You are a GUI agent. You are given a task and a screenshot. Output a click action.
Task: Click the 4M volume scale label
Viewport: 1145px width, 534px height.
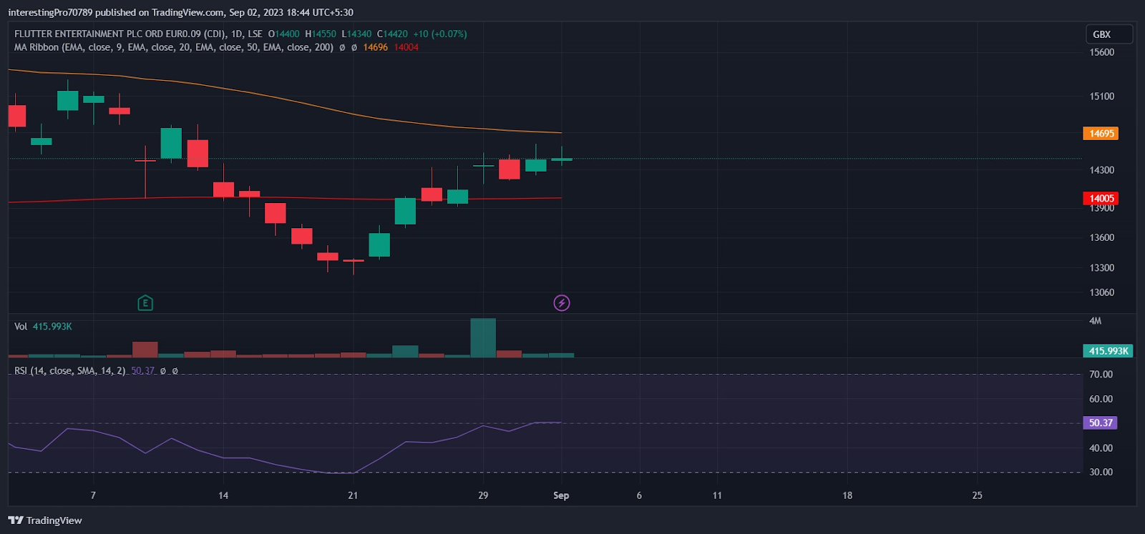point(1095,321)
